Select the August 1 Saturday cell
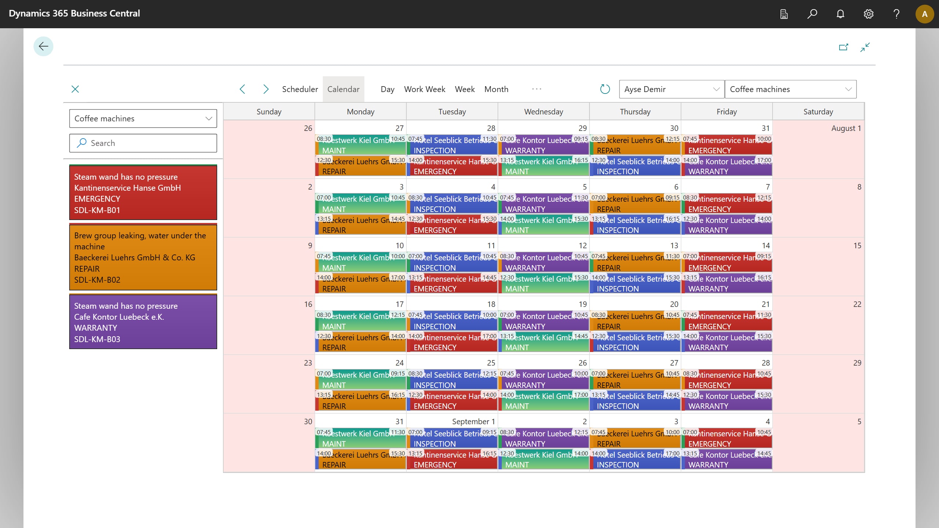The width and height of the screenshot is (939, 528). [x=818, y=150]
